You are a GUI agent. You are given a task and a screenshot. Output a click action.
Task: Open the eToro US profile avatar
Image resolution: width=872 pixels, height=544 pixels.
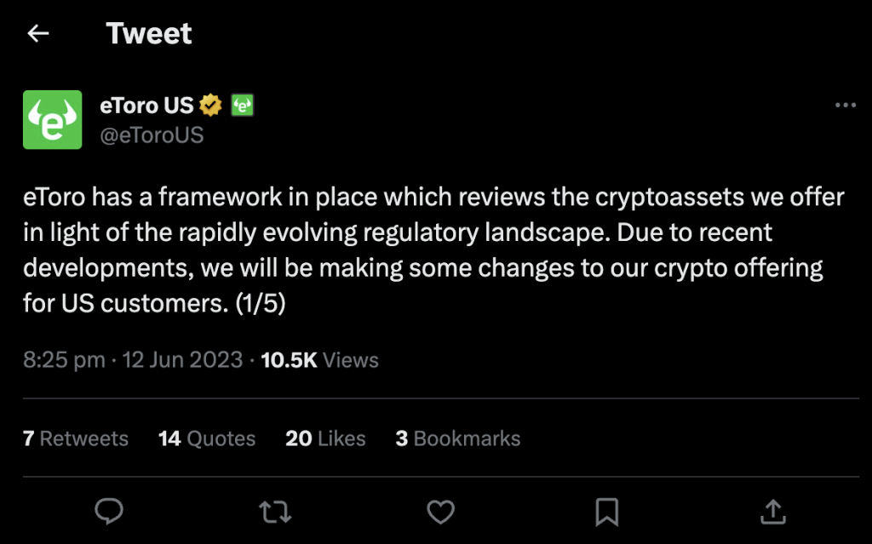pyautogui.click(x=53, y=120)
